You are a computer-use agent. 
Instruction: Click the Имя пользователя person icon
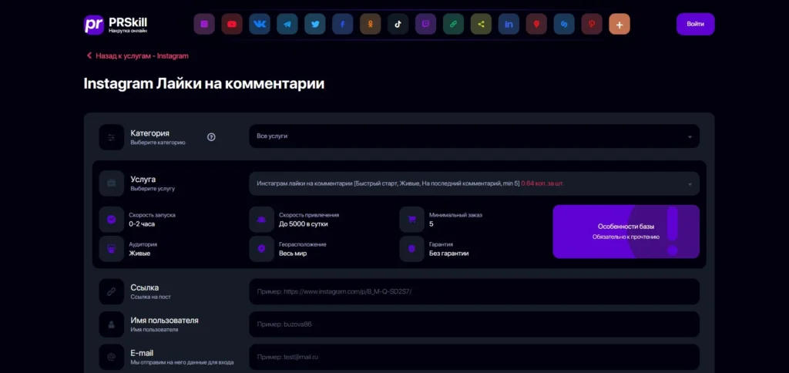(112, 324)
